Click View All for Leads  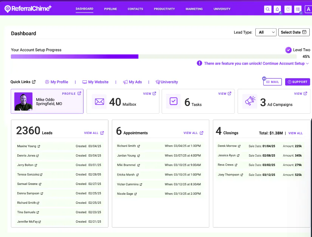point(94,133)
